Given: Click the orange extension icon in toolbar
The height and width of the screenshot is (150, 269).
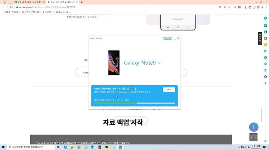Looking at the screenshot, I should coord(239,7).
